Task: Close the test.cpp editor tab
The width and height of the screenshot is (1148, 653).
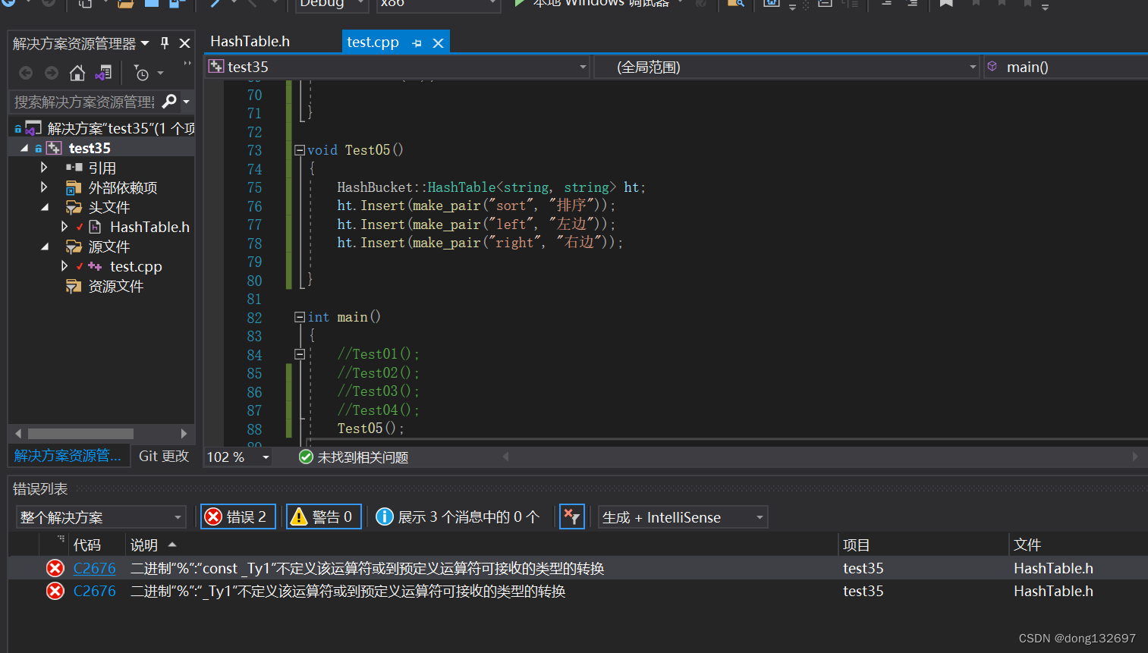Action: coord(438,43)
